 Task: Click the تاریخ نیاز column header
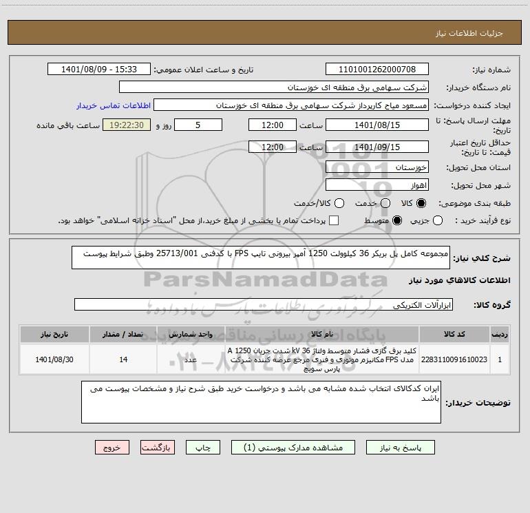click(54, 334)
